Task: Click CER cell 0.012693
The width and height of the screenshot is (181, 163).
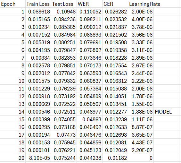Action: point(115,135)
